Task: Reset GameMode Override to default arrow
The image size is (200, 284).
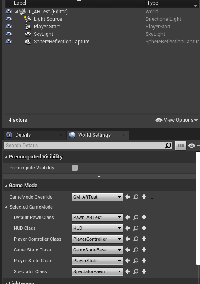Action: click(x=152, y=197)
